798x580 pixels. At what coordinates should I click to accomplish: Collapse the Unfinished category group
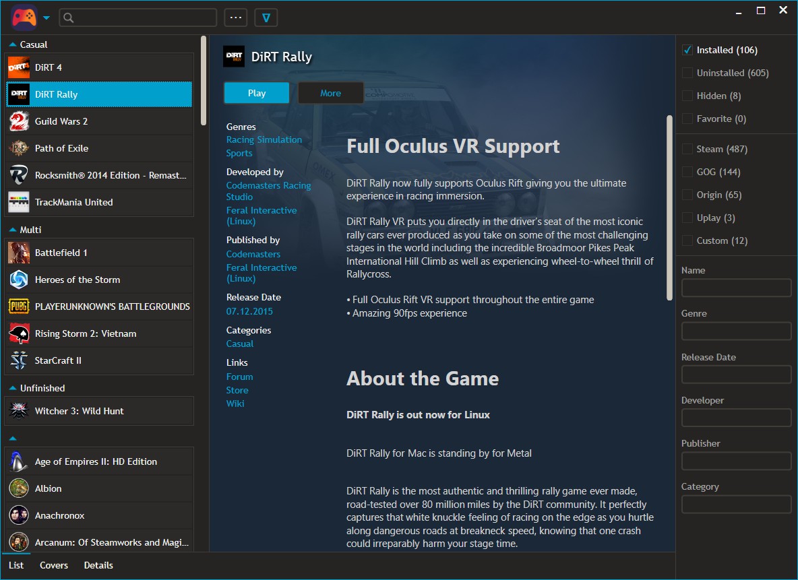(x=13, y=388)
